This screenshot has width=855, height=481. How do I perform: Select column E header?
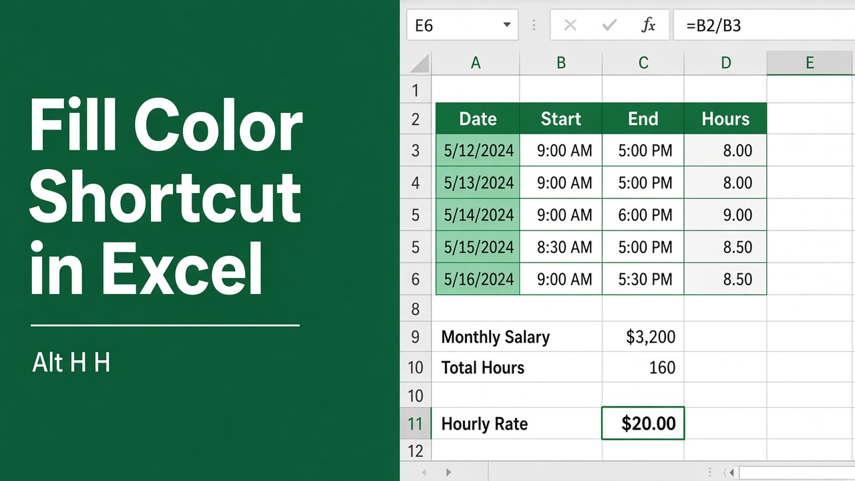pyautogui.click(x=810, y=63)
